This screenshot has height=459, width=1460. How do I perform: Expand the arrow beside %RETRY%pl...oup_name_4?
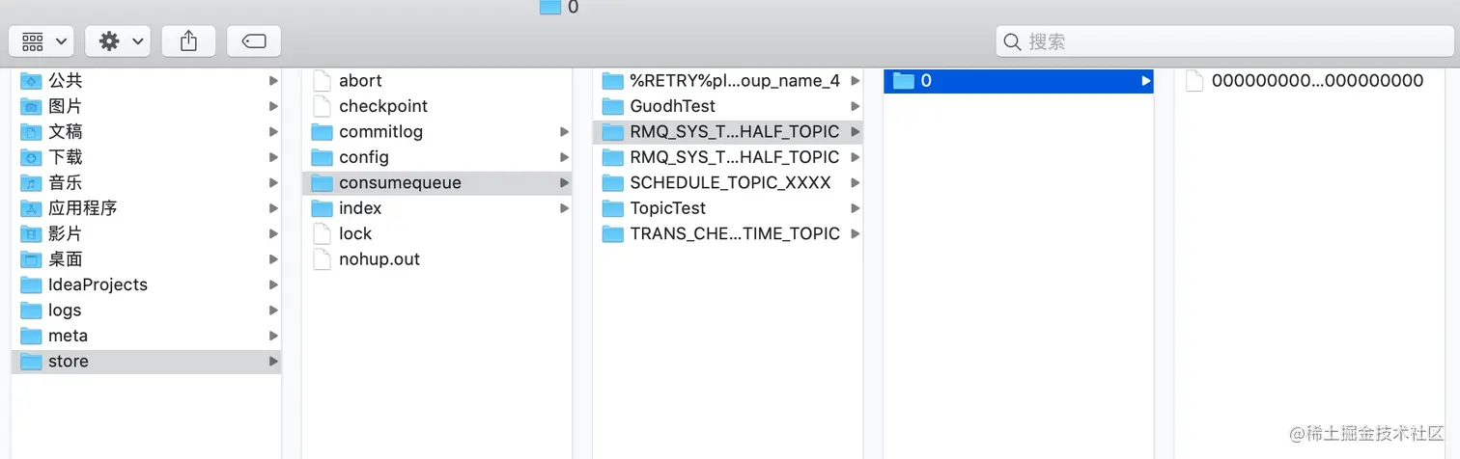tap(856, 81)
